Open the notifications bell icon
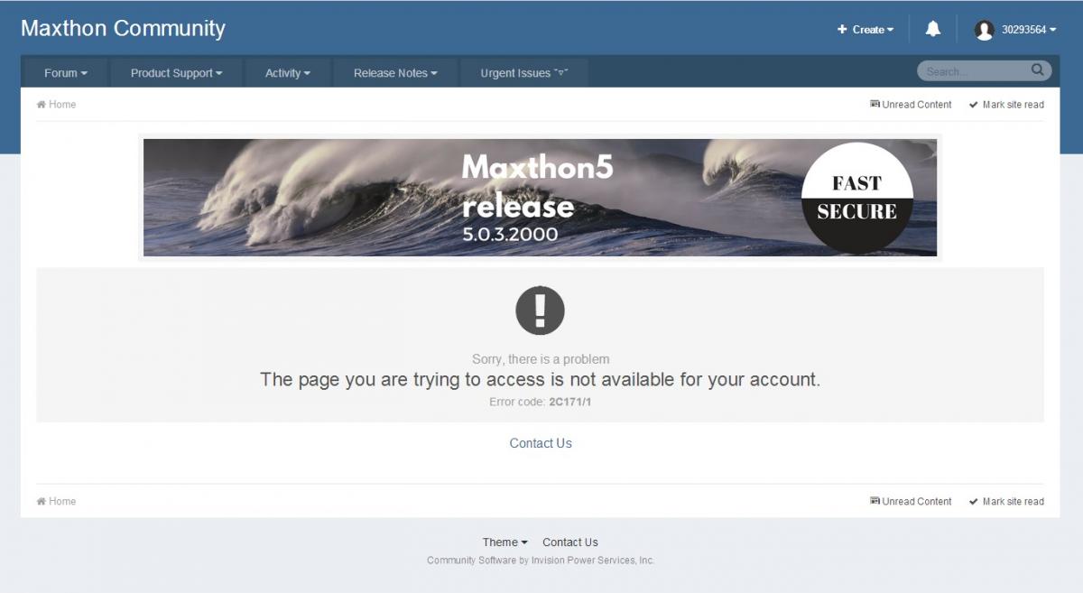The width and height of the screenshot is (1083, 593). tap(933, 29)
